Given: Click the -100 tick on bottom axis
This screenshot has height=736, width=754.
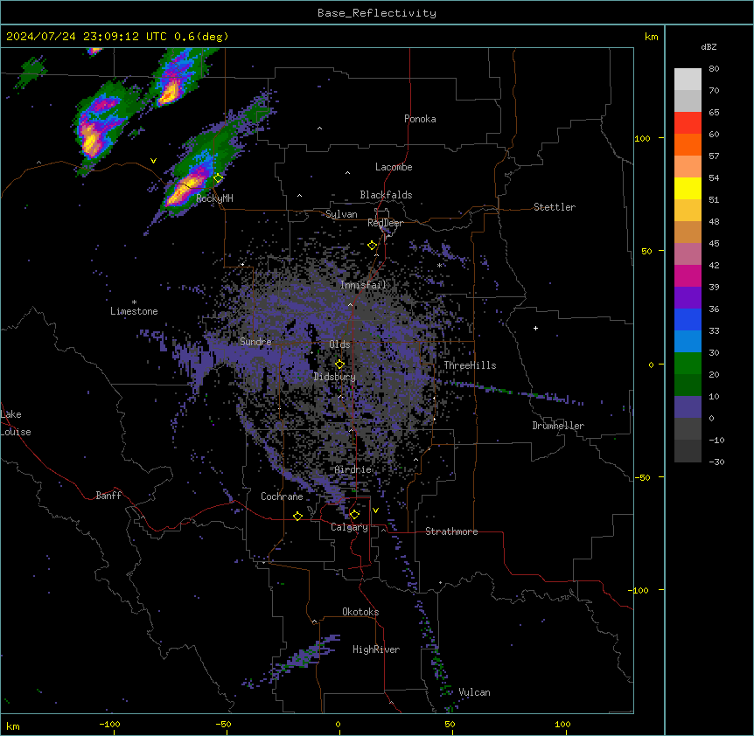Looking at the screenshot, I should pyautogui.click(x=109, y=724).
